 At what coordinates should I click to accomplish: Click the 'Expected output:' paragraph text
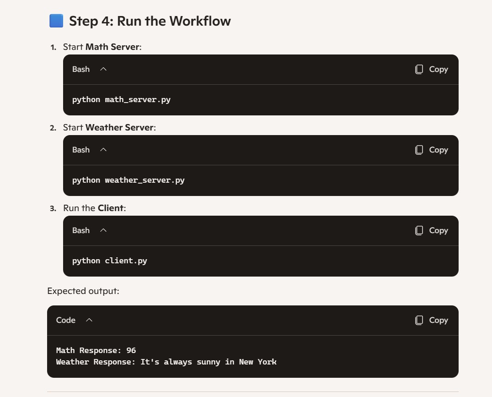[83, 291]
